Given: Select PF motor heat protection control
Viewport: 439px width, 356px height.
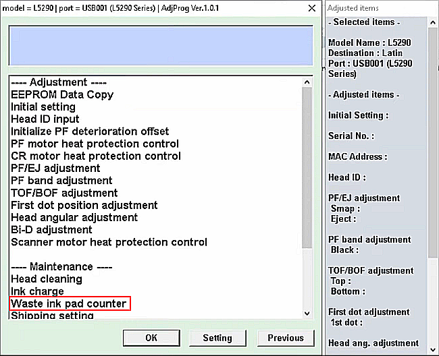Looking at the screenshot, I should pyautogui.click(x=95, y=144).
